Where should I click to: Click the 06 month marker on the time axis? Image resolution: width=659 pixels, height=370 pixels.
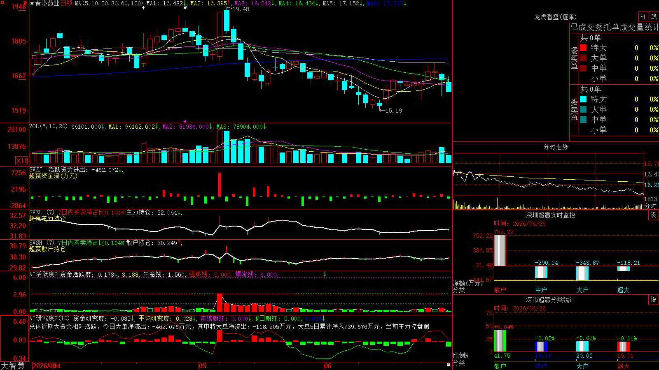tap(327, 366)
